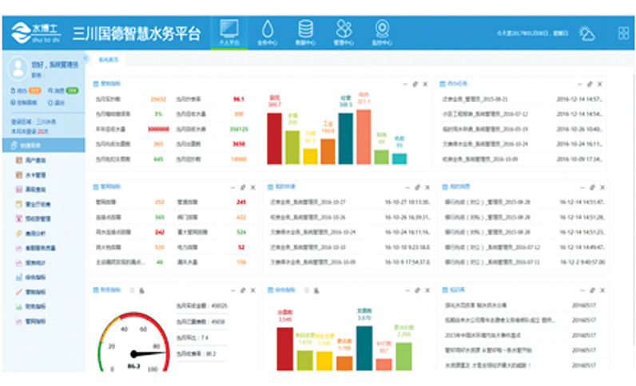
Task: Open the first item in sidebar menu list
Action: point(37,161)
